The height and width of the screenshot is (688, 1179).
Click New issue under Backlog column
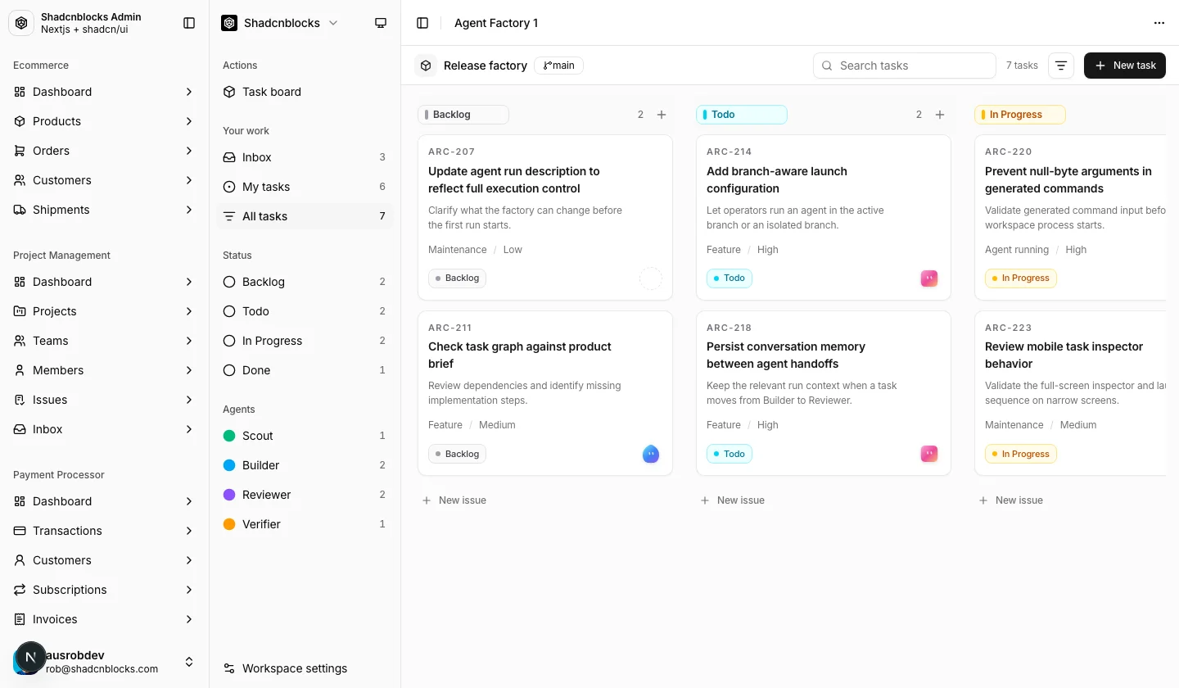(x=454, y=500)
